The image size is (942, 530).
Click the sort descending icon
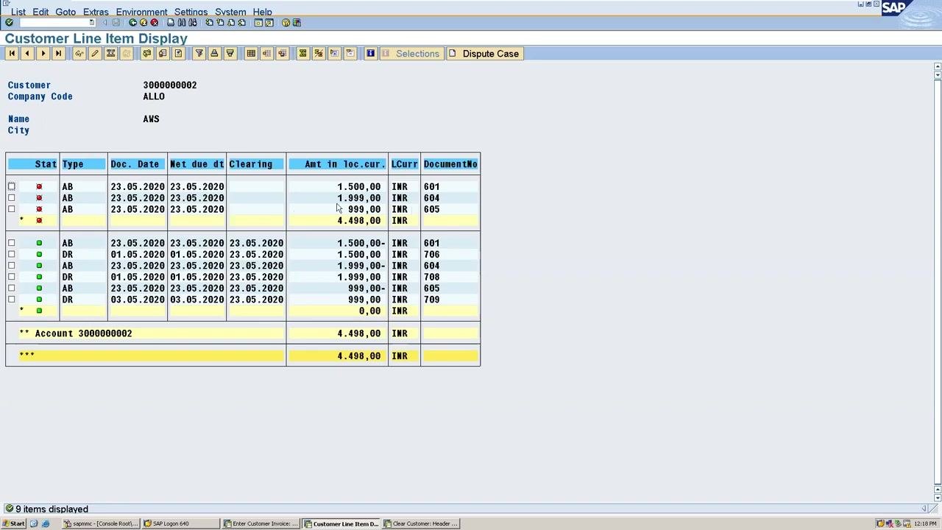click(x=230, y=54)
